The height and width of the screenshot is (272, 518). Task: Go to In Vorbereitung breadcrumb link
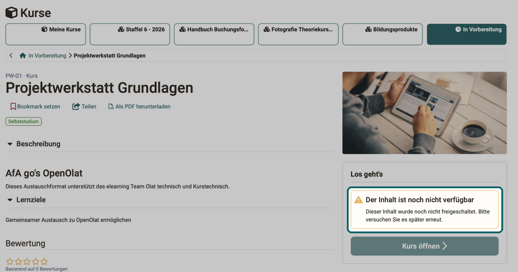47,55
